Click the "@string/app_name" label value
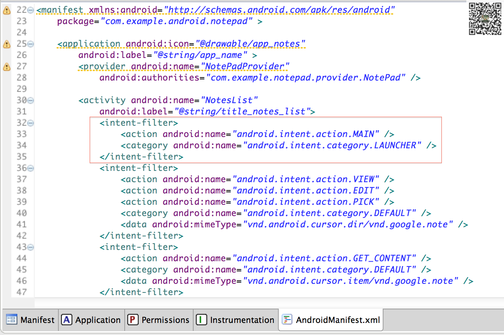 click(x=200, y=55)
